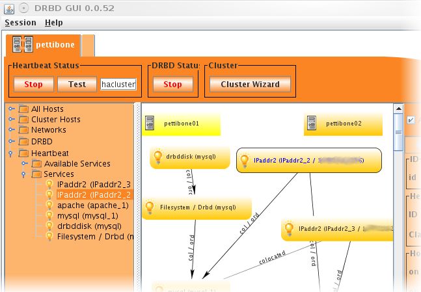
Task: Click lightbulb icon beside mysql tree item
Action: click(49, 215)
